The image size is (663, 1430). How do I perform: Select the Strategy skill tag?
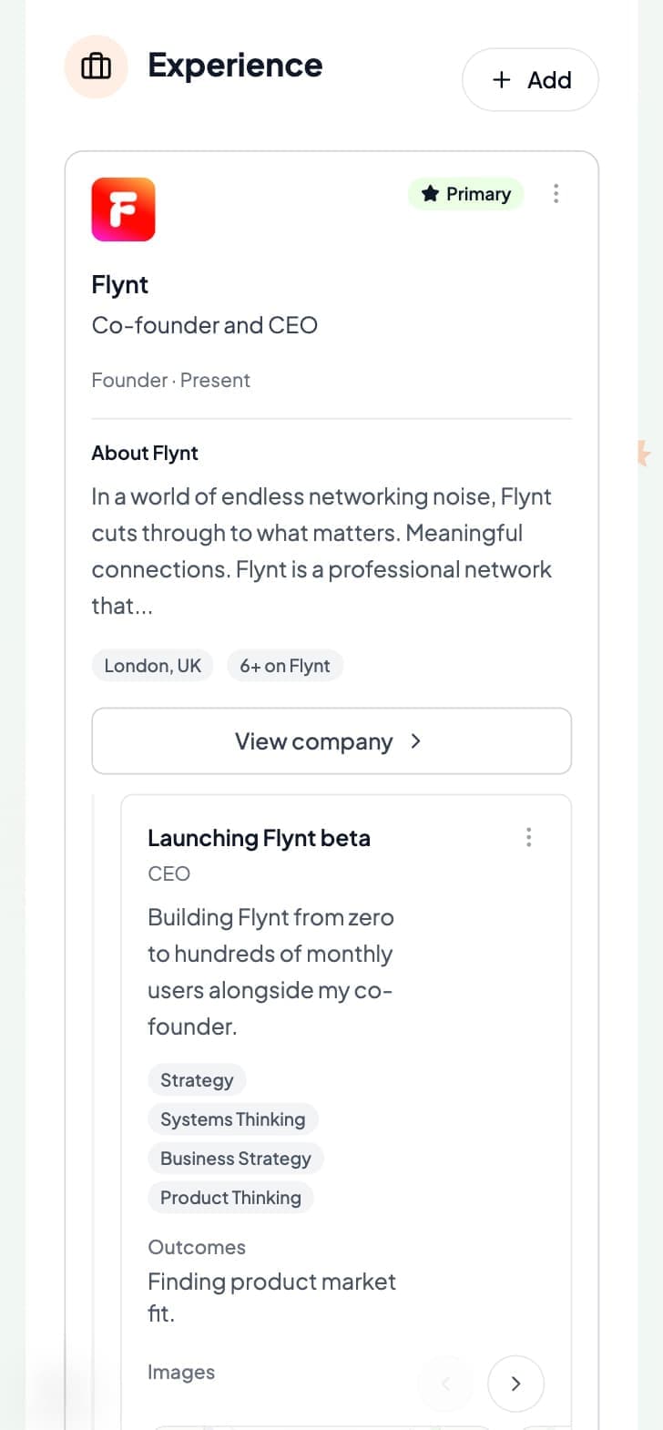click(x=197, y=1079)
